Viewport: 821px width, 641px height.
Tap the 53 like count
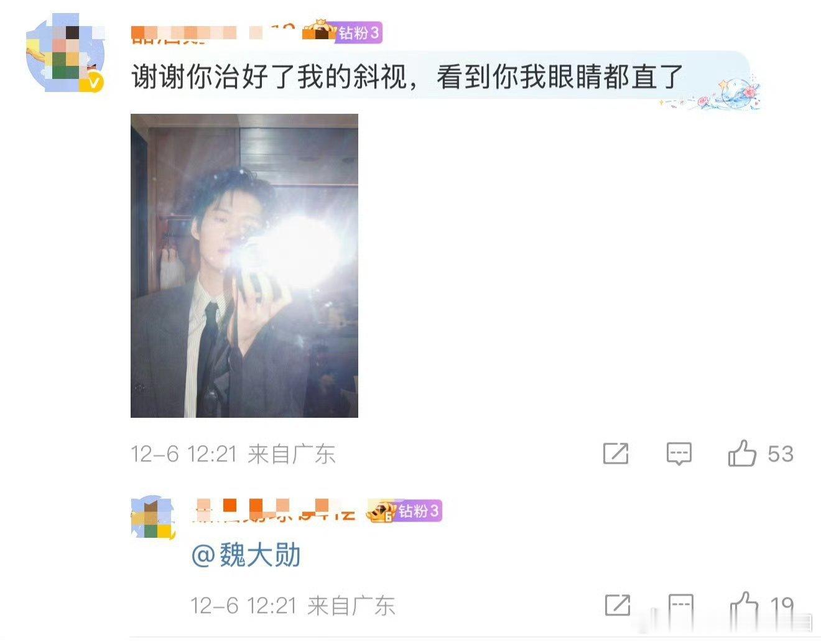click(780, 454)
